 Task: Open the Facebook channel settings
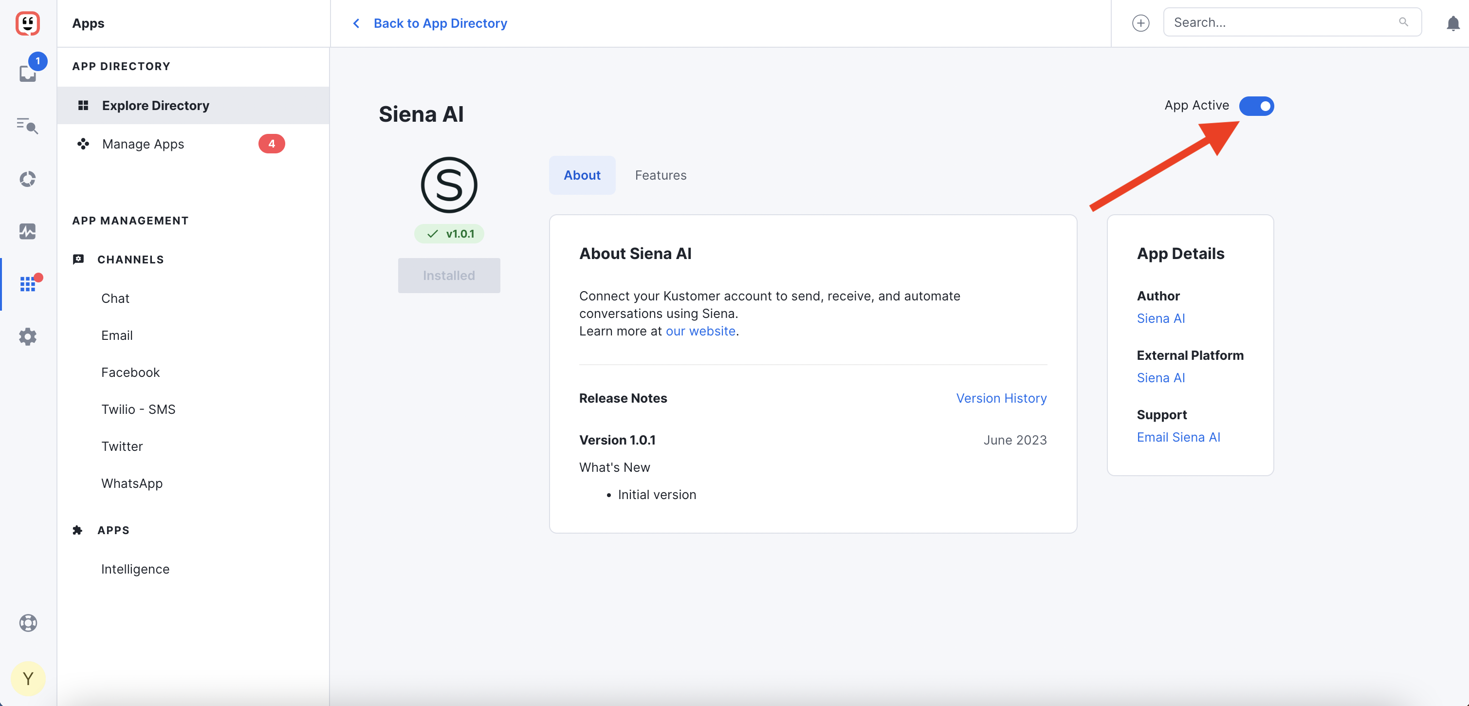click(130, 372)
